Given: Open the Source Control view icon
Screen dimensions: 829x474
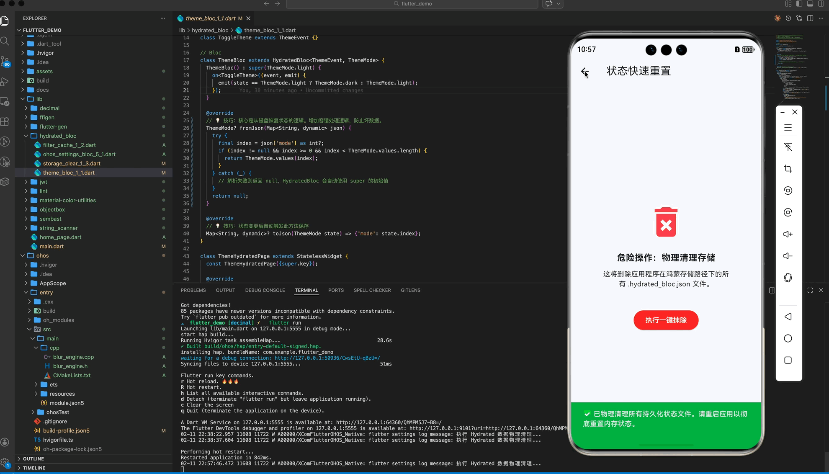Looking at the screenshot, I should pyautogui.click(x=5, y=61).
